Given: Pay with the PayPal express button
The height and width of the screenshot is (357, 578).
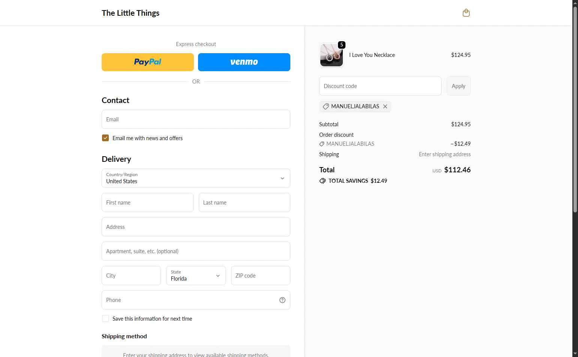Looking at the screenshot, I should point(148,62).
